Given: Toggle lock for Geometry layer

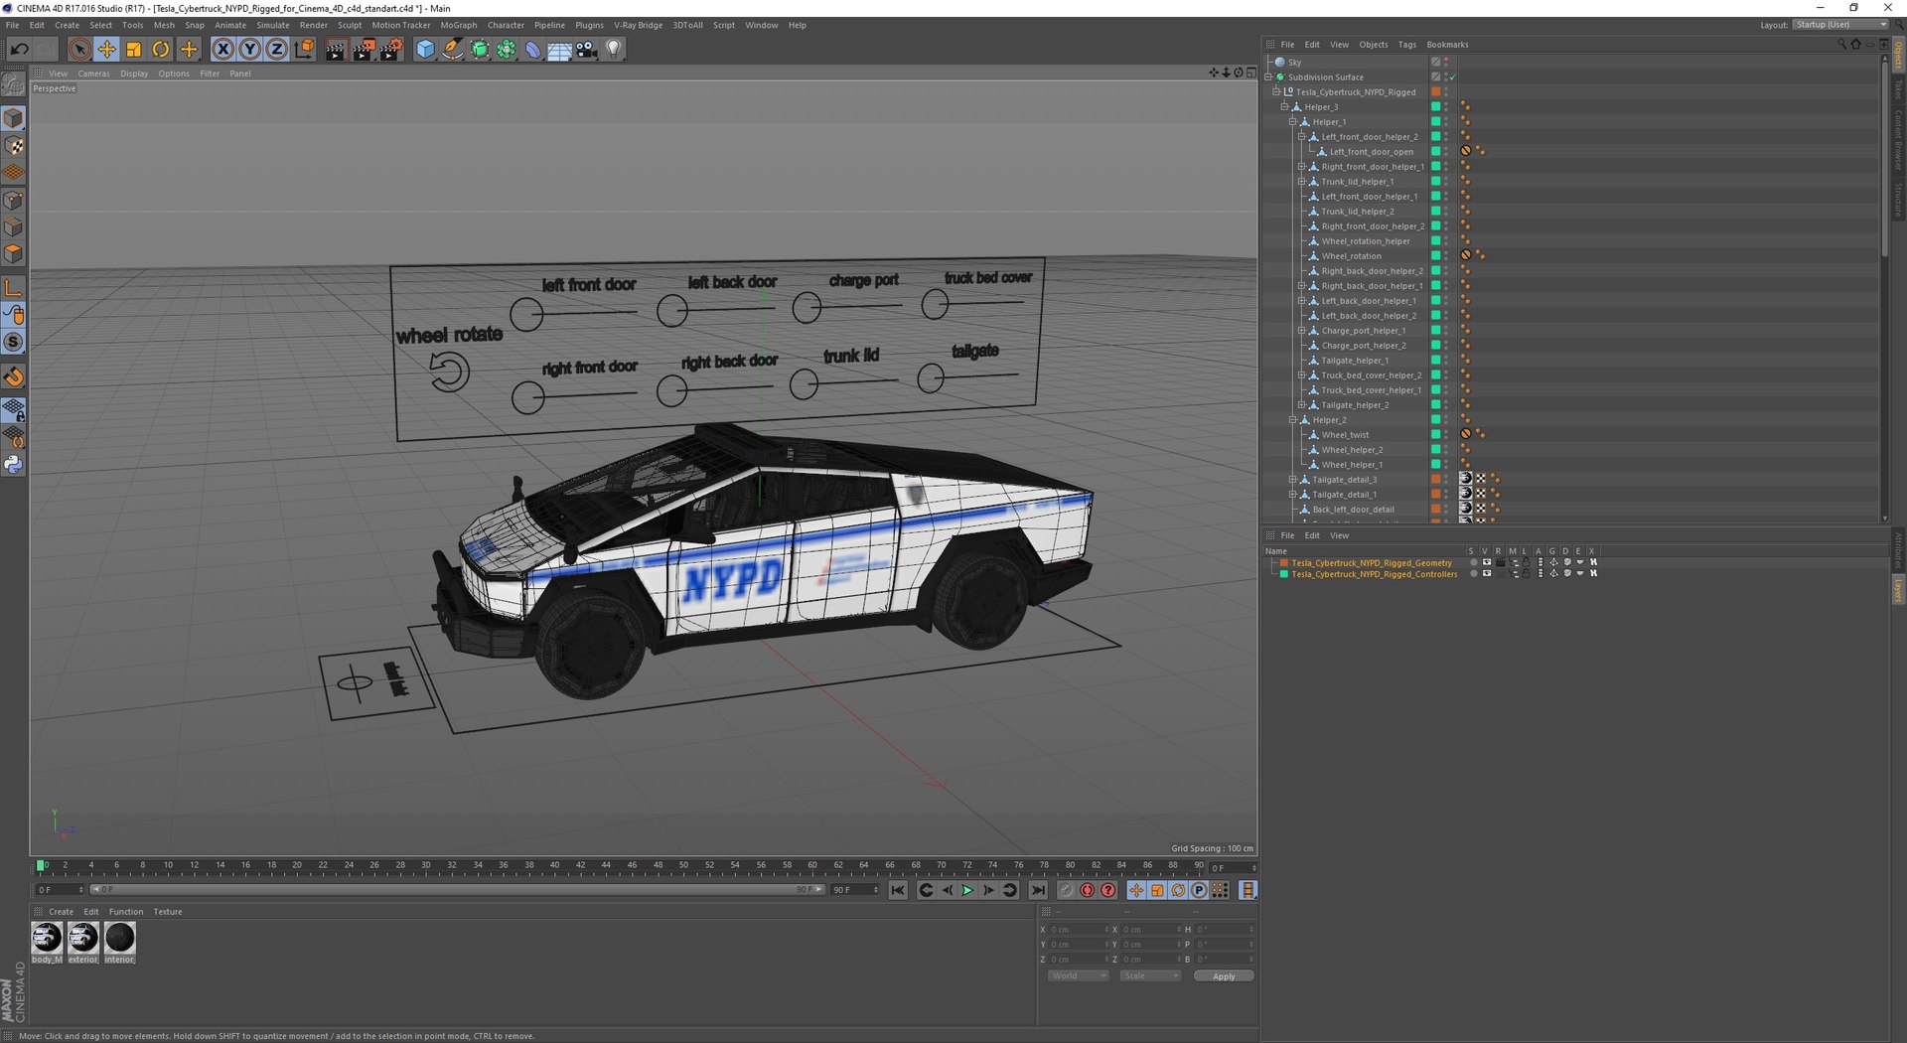Looking at the screenshot, I should point(1526,562).
